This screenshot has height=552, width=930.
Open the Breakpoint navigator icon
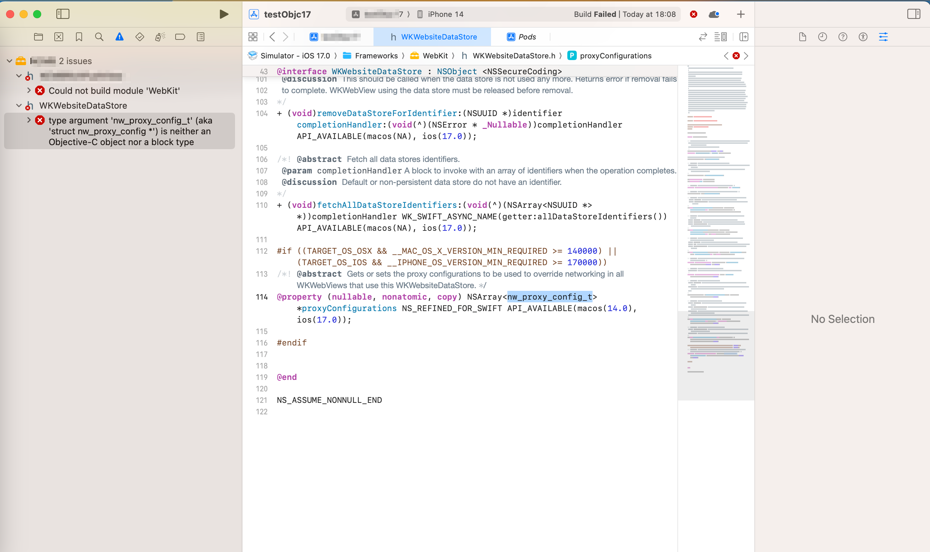(180, 37)
